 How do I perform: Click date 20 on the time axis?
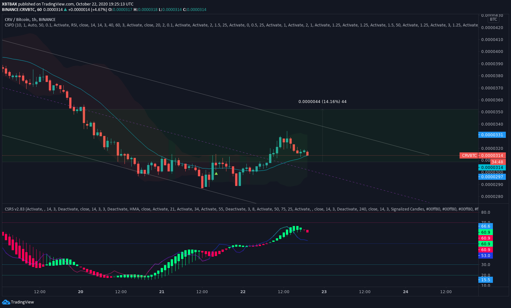pyautogui.click(x=81, y=292)
